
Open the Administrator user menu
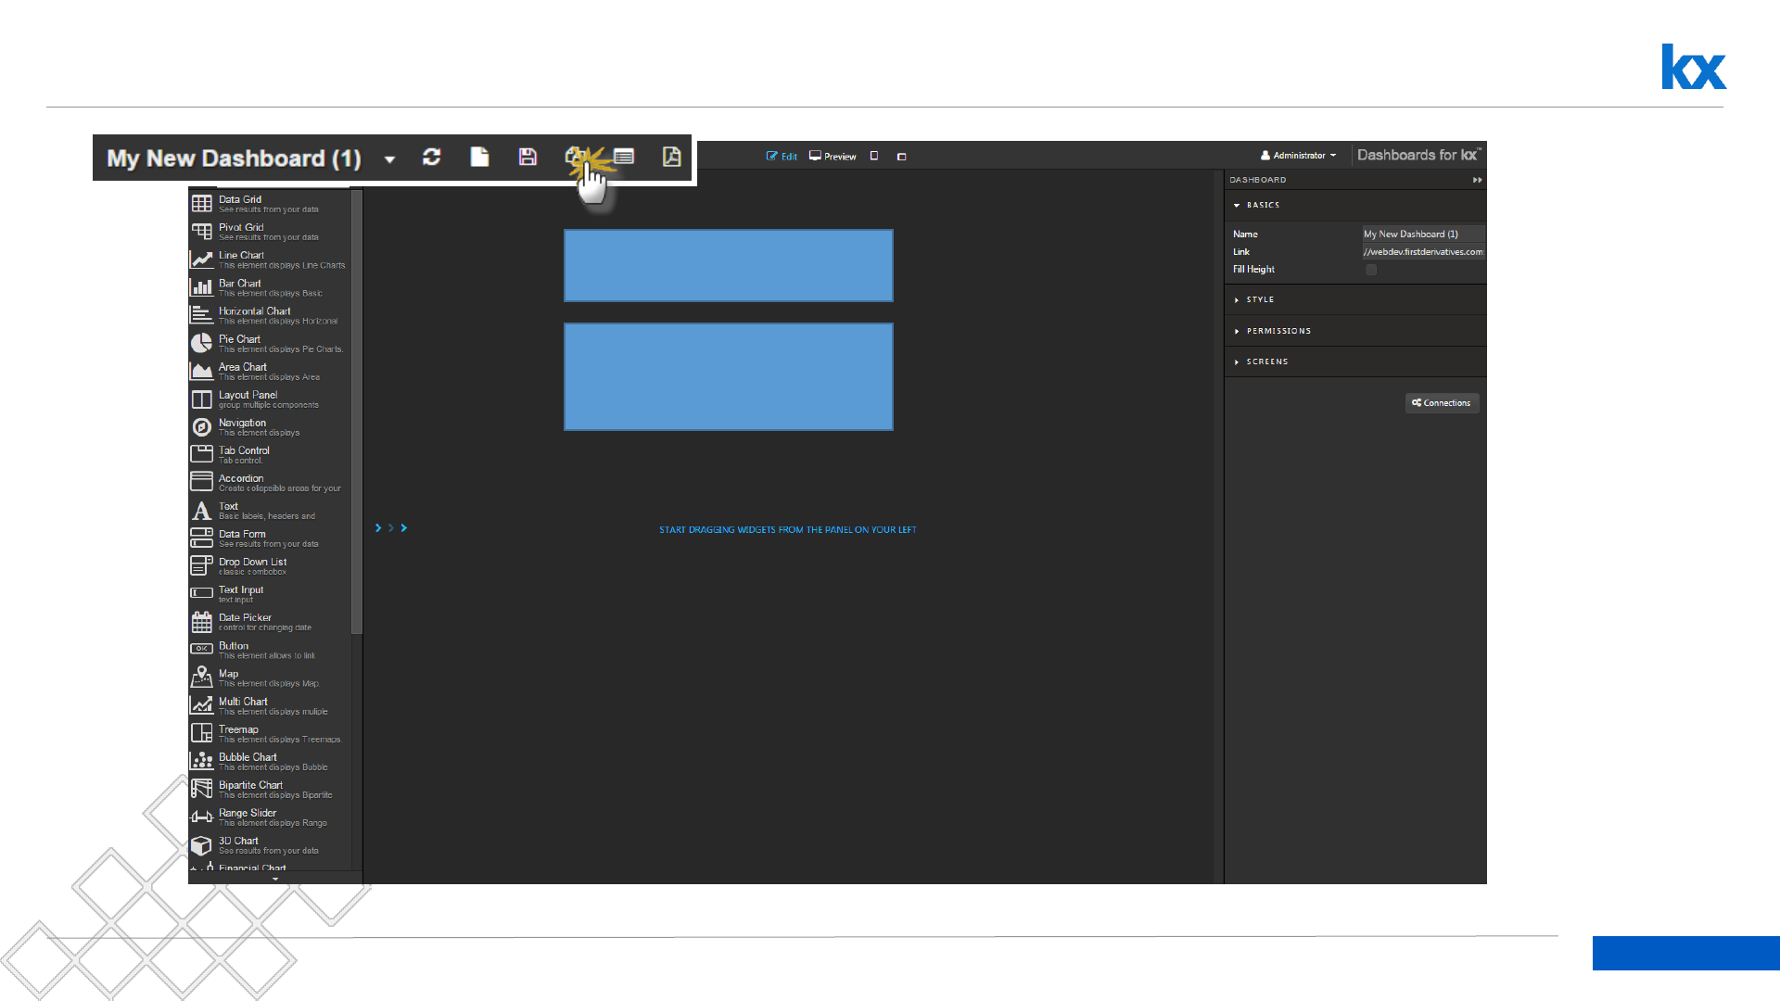(1298, 156)
